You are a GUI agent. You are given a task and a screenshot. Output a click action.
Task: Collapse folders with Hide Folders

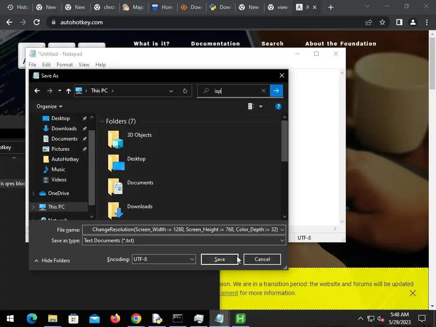pos(52,261)
